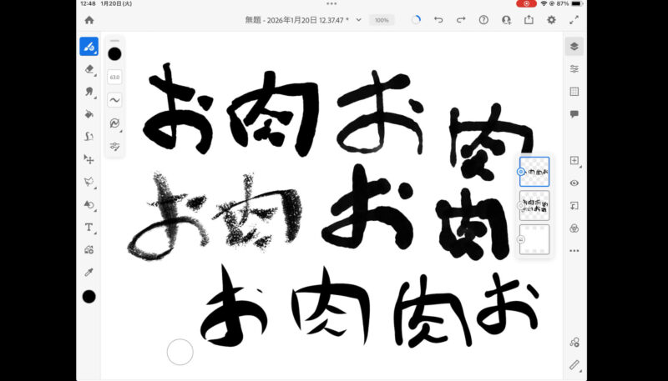The image size is (668, 381).
Task: Click the top layer's blue indicator dot
Action: (520, 172)
